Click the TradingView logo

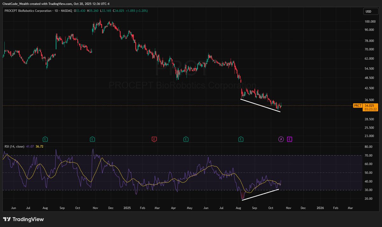pyautogui.click(x=23, y=219)
